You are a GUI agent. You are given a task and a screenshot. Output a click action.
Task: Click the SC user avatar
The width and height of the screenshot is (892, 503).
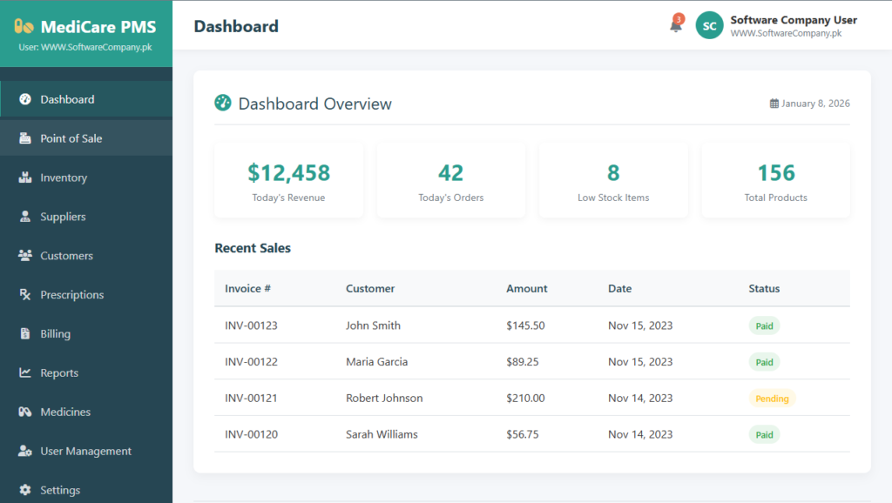[x=709, y=26]
